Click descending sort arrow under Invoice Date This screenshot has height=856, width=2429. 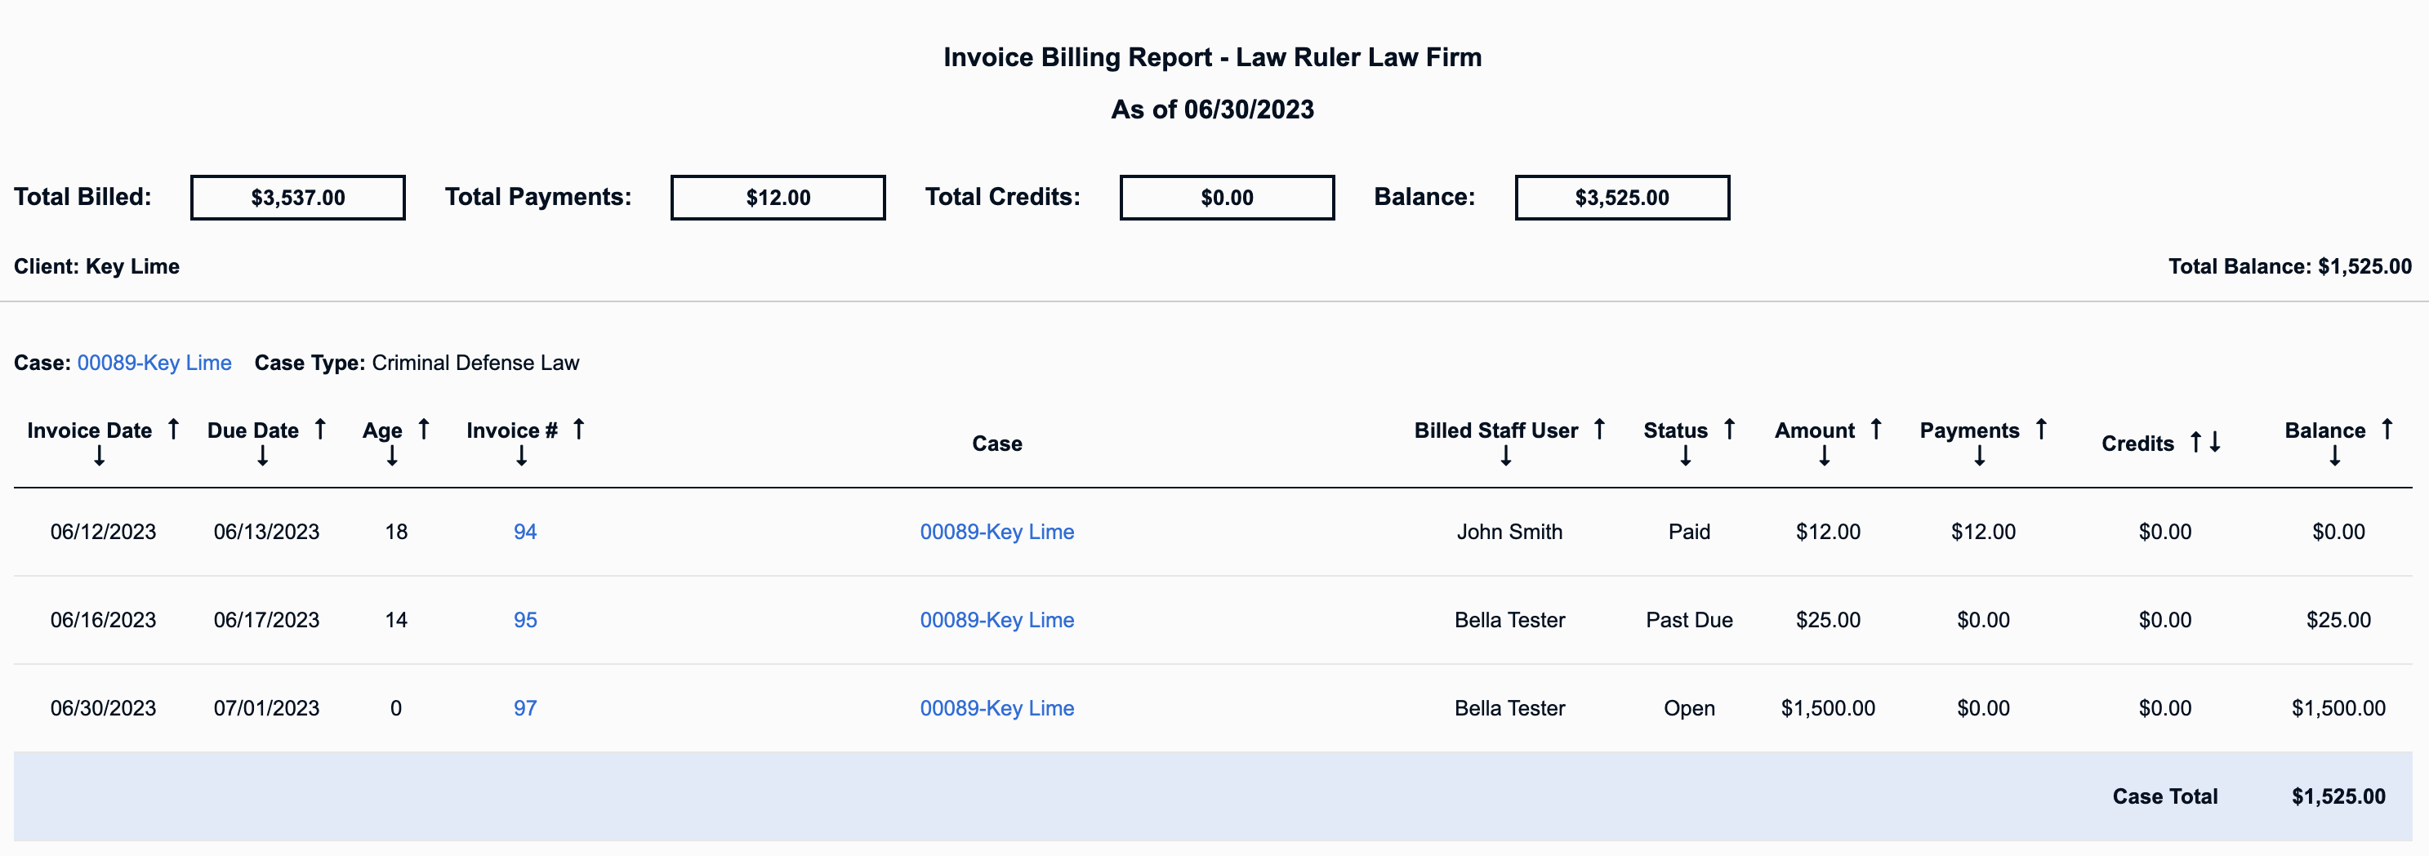click(x=99, y=457)
